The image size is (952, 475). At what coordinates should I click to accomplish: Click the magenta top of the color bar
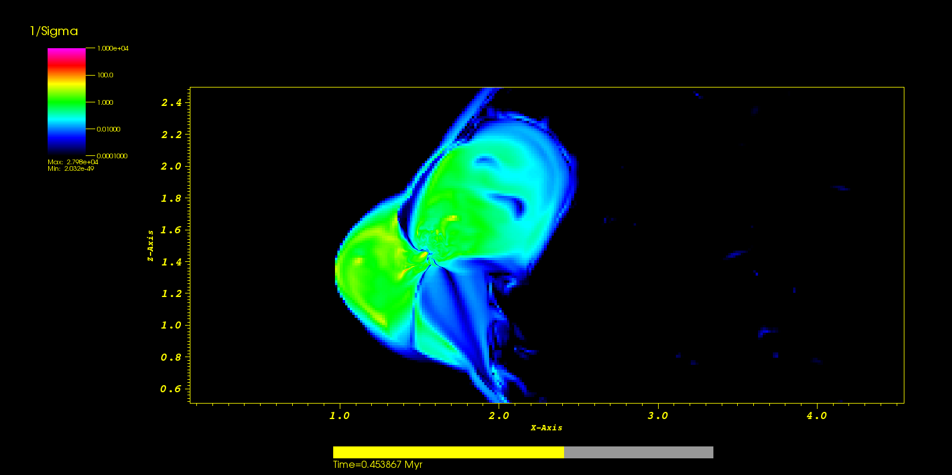click(x=66, y=54)
